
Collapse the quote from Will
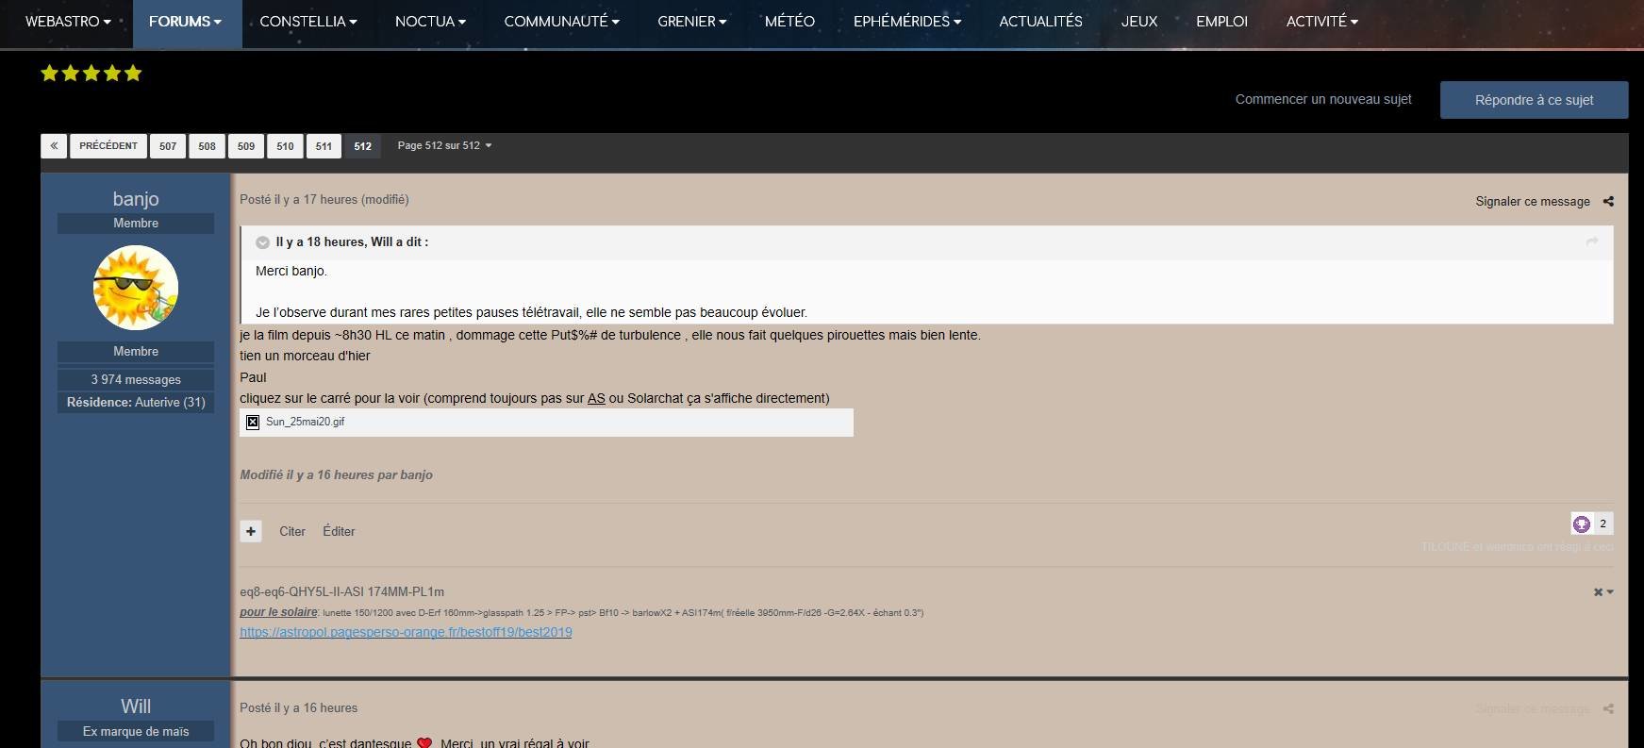click(263, 242)
